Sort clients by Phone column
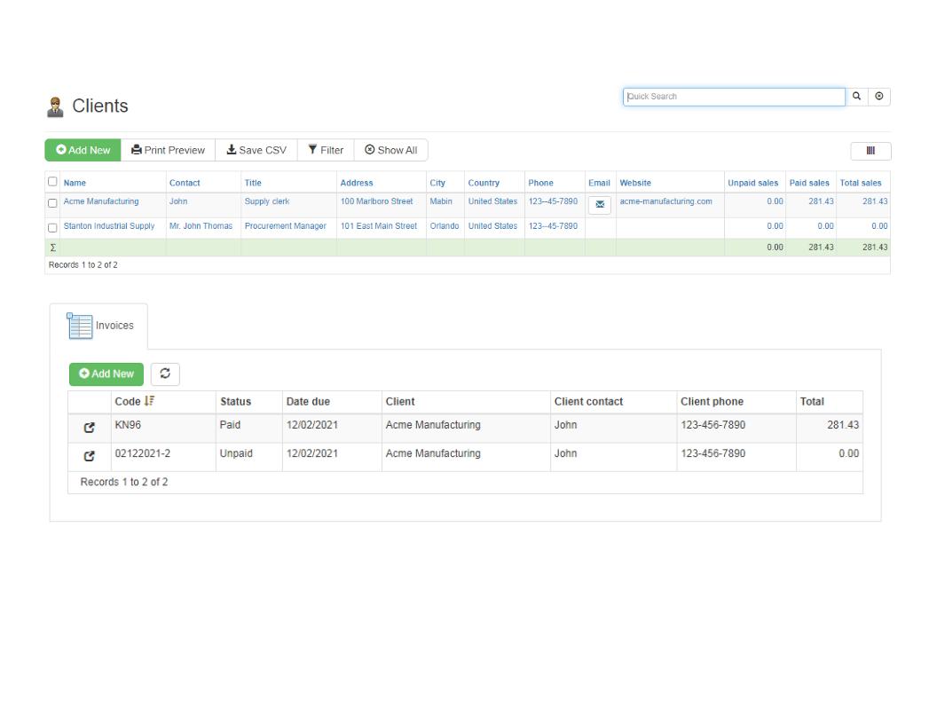The image size is (937, 724). pos(540,183)
